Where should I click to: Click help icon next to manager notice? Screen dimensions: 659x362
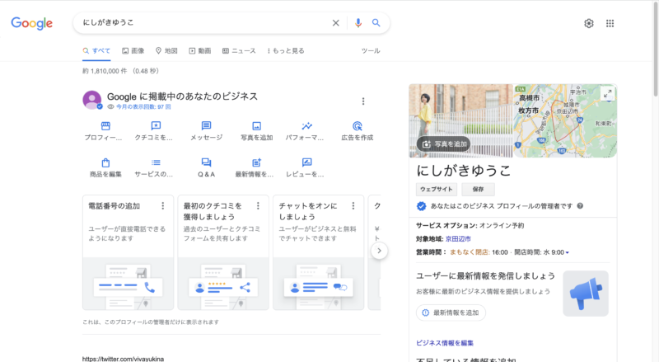580,206
